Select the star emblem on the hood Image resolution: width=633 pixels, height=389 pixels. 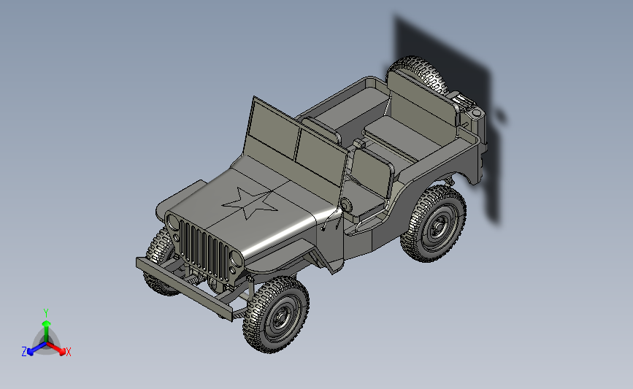(x=250, y=203)
